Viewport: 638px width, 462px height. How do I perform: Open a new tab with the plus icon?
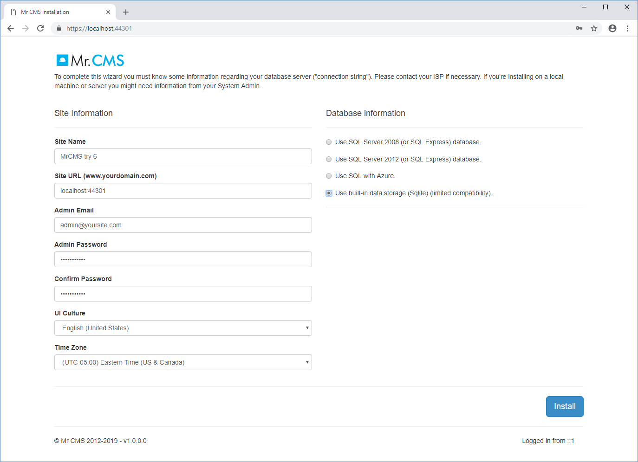coord(126,12)
